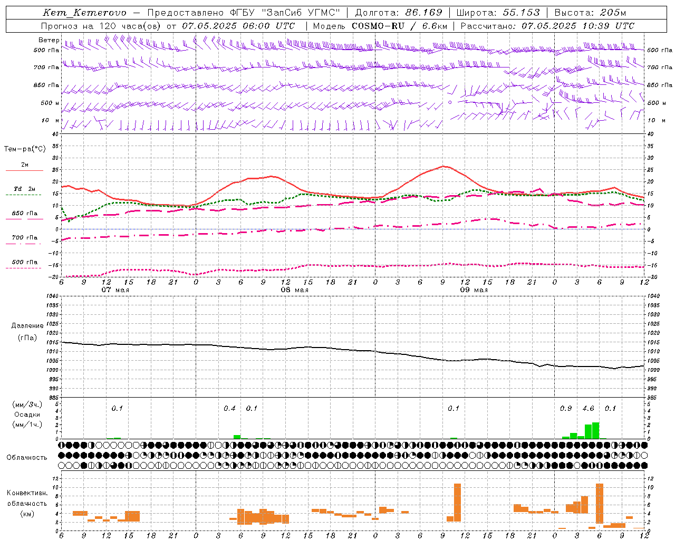Click the Осадки precipitation label

pos(27,414)
